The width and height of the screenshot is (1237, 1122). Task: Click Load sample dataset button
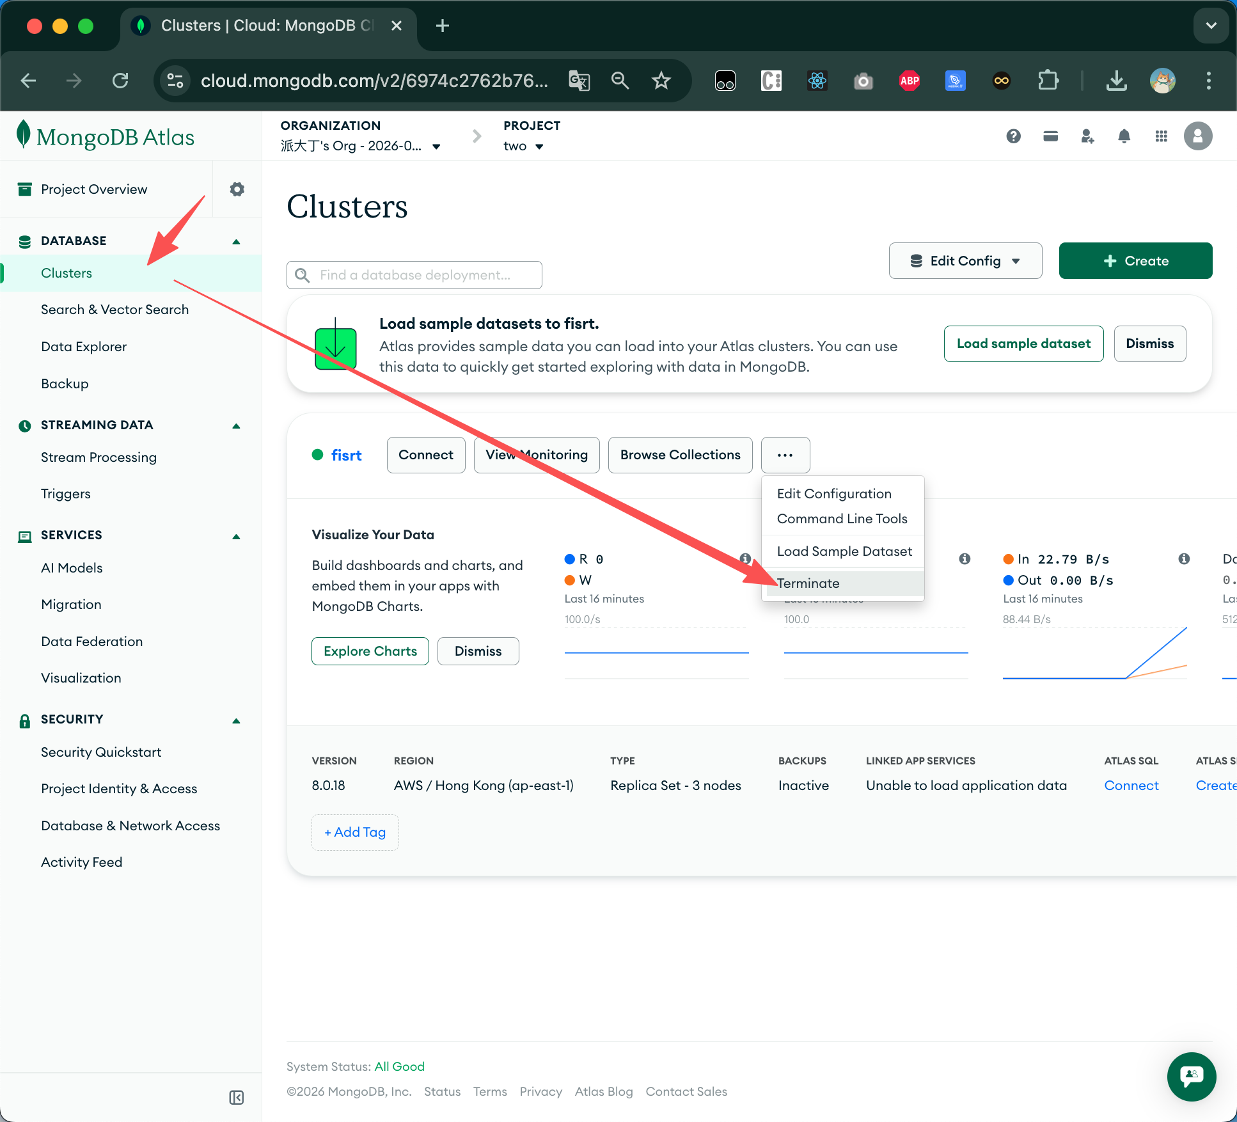coord(1023,344)
